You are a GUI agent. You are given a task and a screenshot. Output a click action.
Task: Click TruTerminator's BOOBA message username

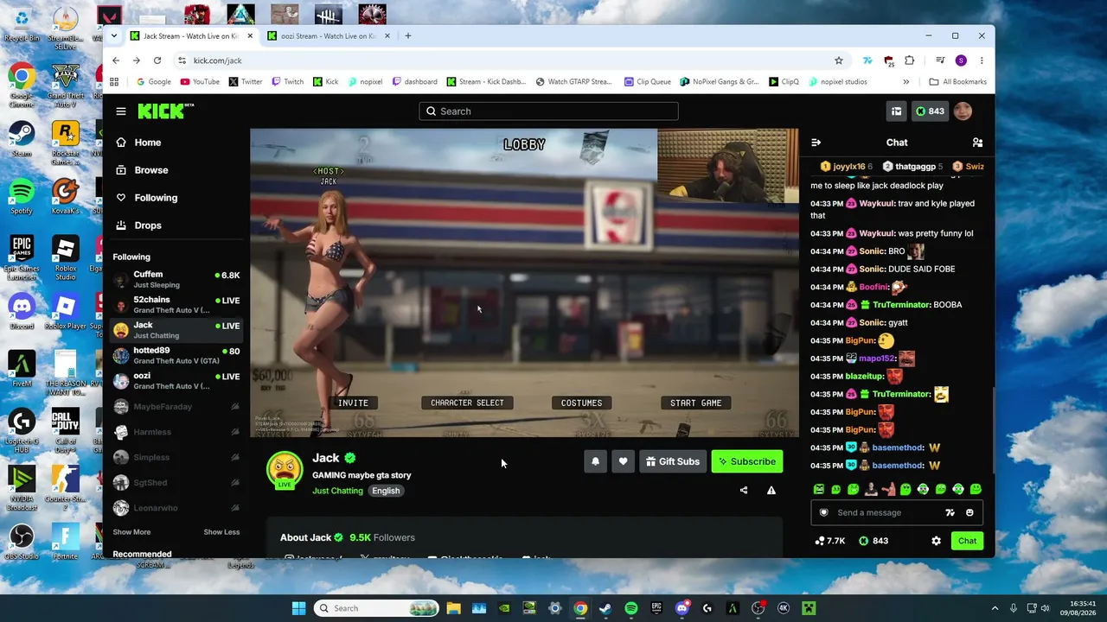(x=903, y=305)
